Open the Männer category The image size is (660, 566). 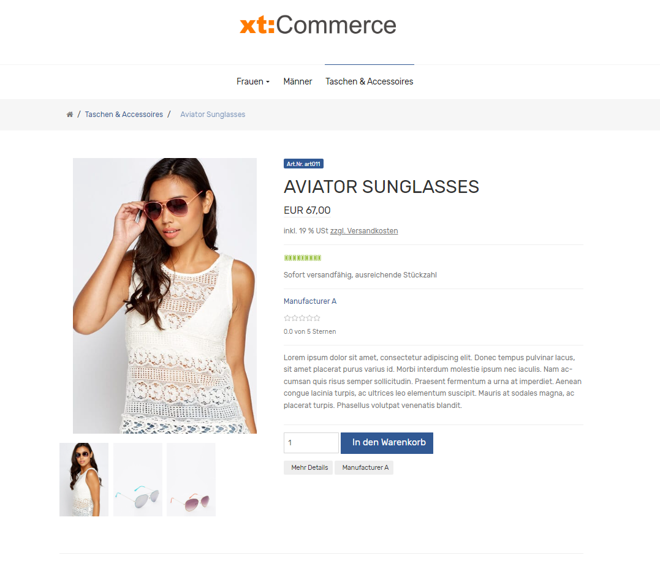(x=298, y=81)
